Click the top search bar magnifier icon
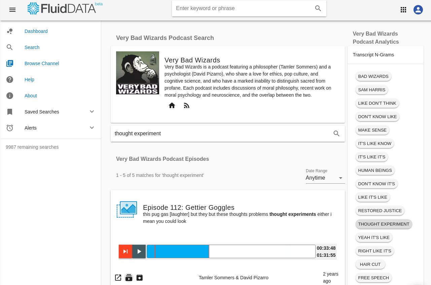This screenshot has width=431, height=285. pos(318,8)
